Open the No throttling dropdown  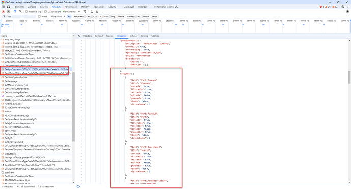click(71, 11)
